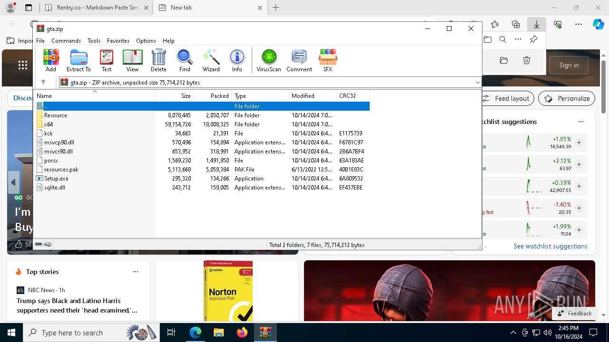
Task: Click the Sign in button
Action: click(569, 65)
